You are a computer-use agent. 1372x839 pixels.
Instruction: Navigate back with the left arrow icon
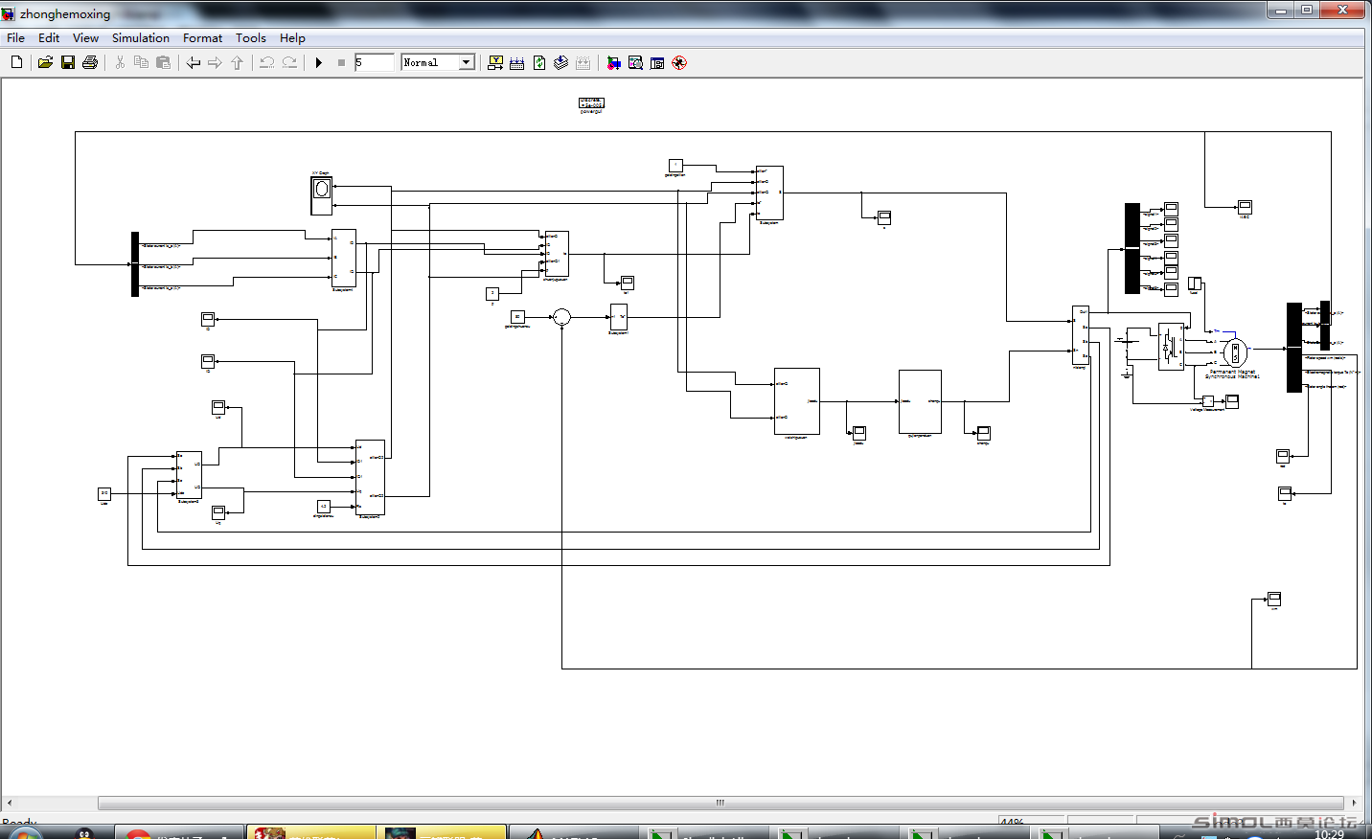194,62
